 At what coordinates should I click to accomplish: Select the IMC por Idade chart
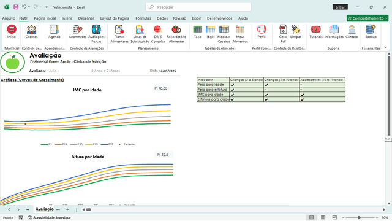[x=87, y=116]
